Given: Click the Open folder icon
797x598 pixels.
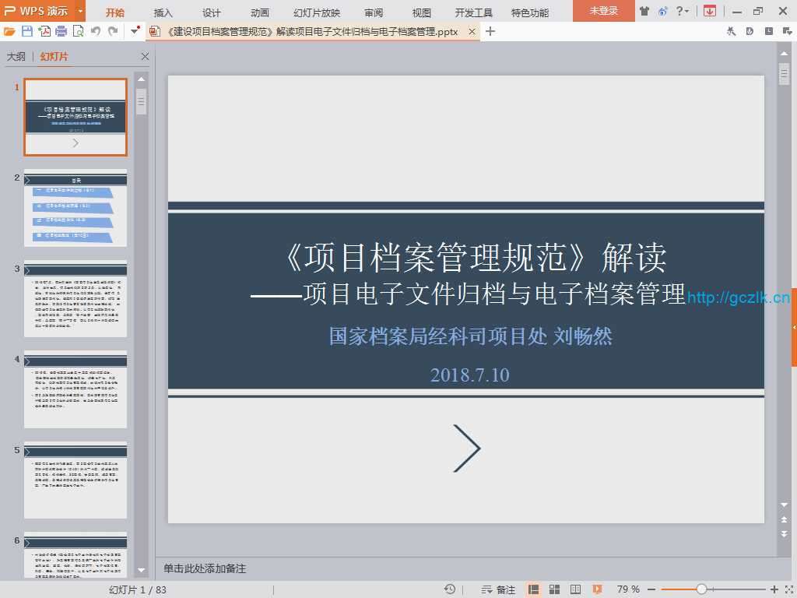Looking at the screenshot, I should pos(9,31).
